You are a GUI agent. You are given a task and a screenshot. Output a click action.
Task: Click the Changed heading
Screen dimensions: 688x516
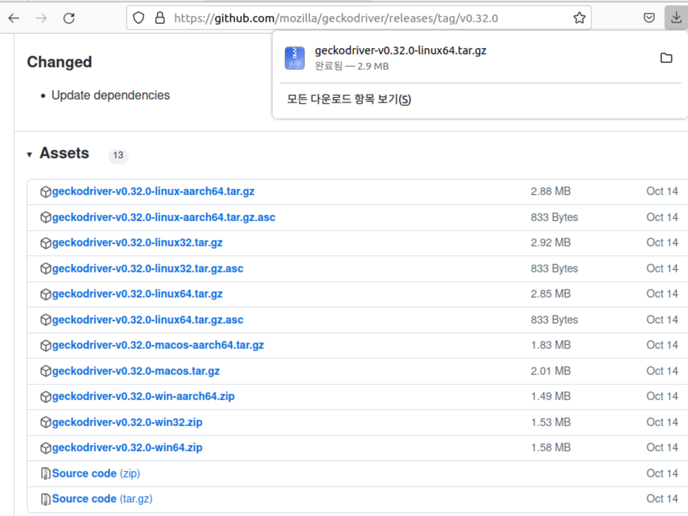(59, 62)
